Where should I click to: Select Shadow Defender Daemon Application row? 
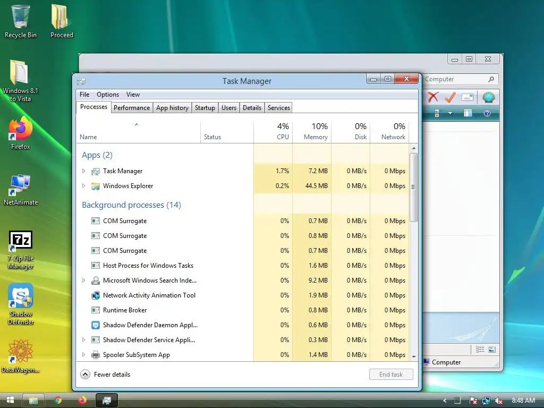[243, 325]
